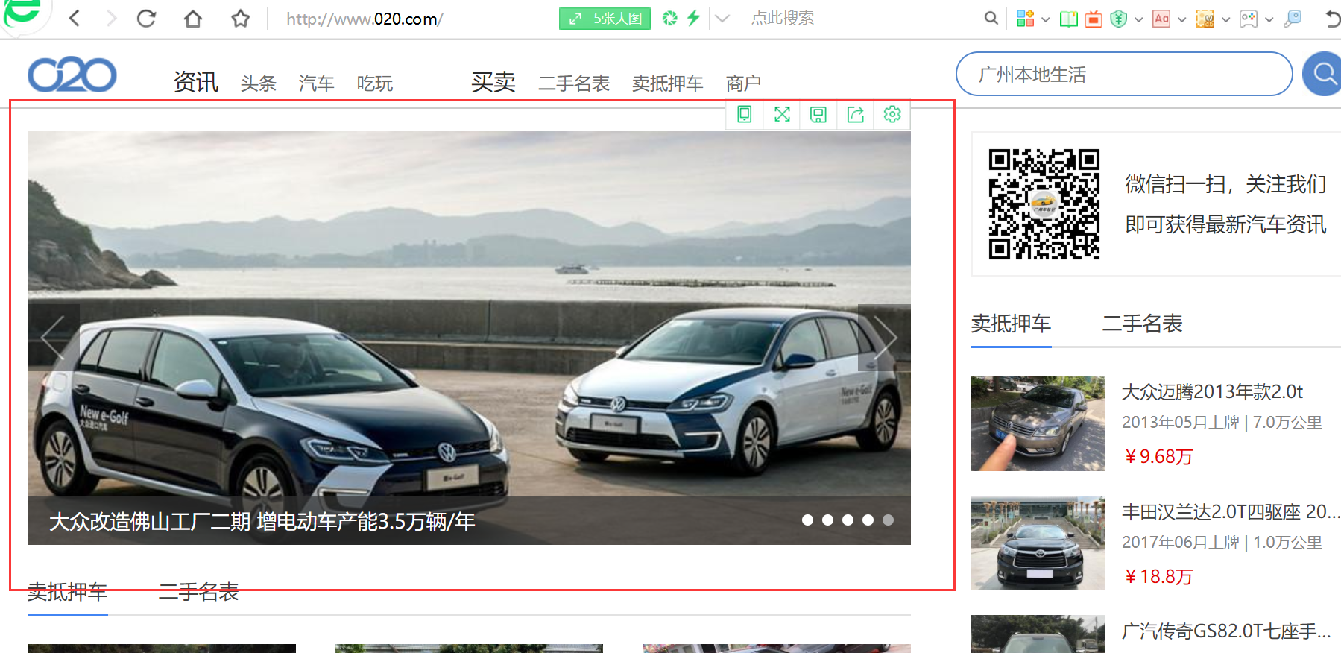Click the share export icon
Screen dimensions: 1341x653
tap(856, 114)
